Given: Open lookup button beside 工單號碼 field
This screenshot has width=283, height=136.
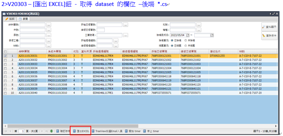Looking at the screenshot, I should tap(126, 35).
